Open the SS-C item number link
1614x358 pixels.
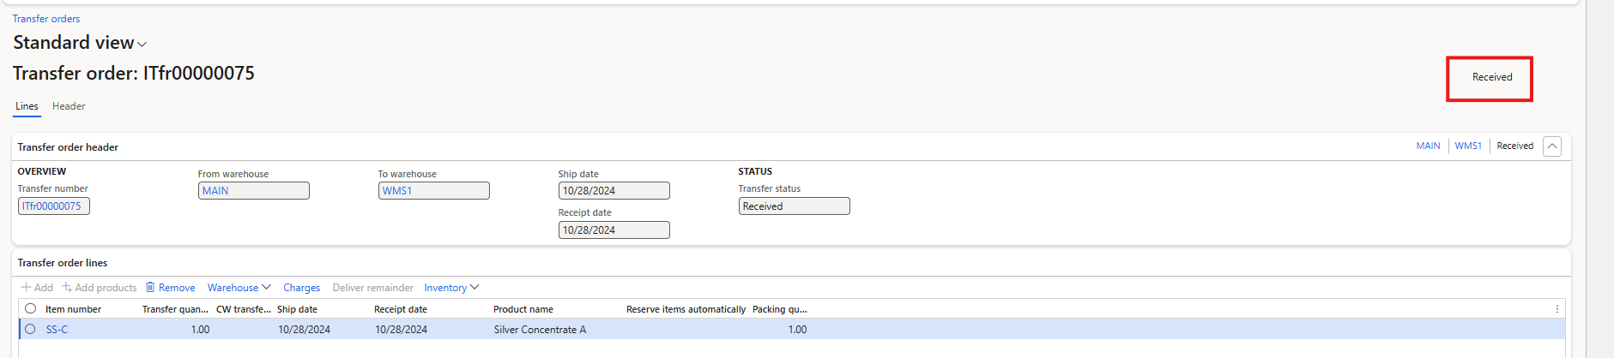click(x=57, y=330)
